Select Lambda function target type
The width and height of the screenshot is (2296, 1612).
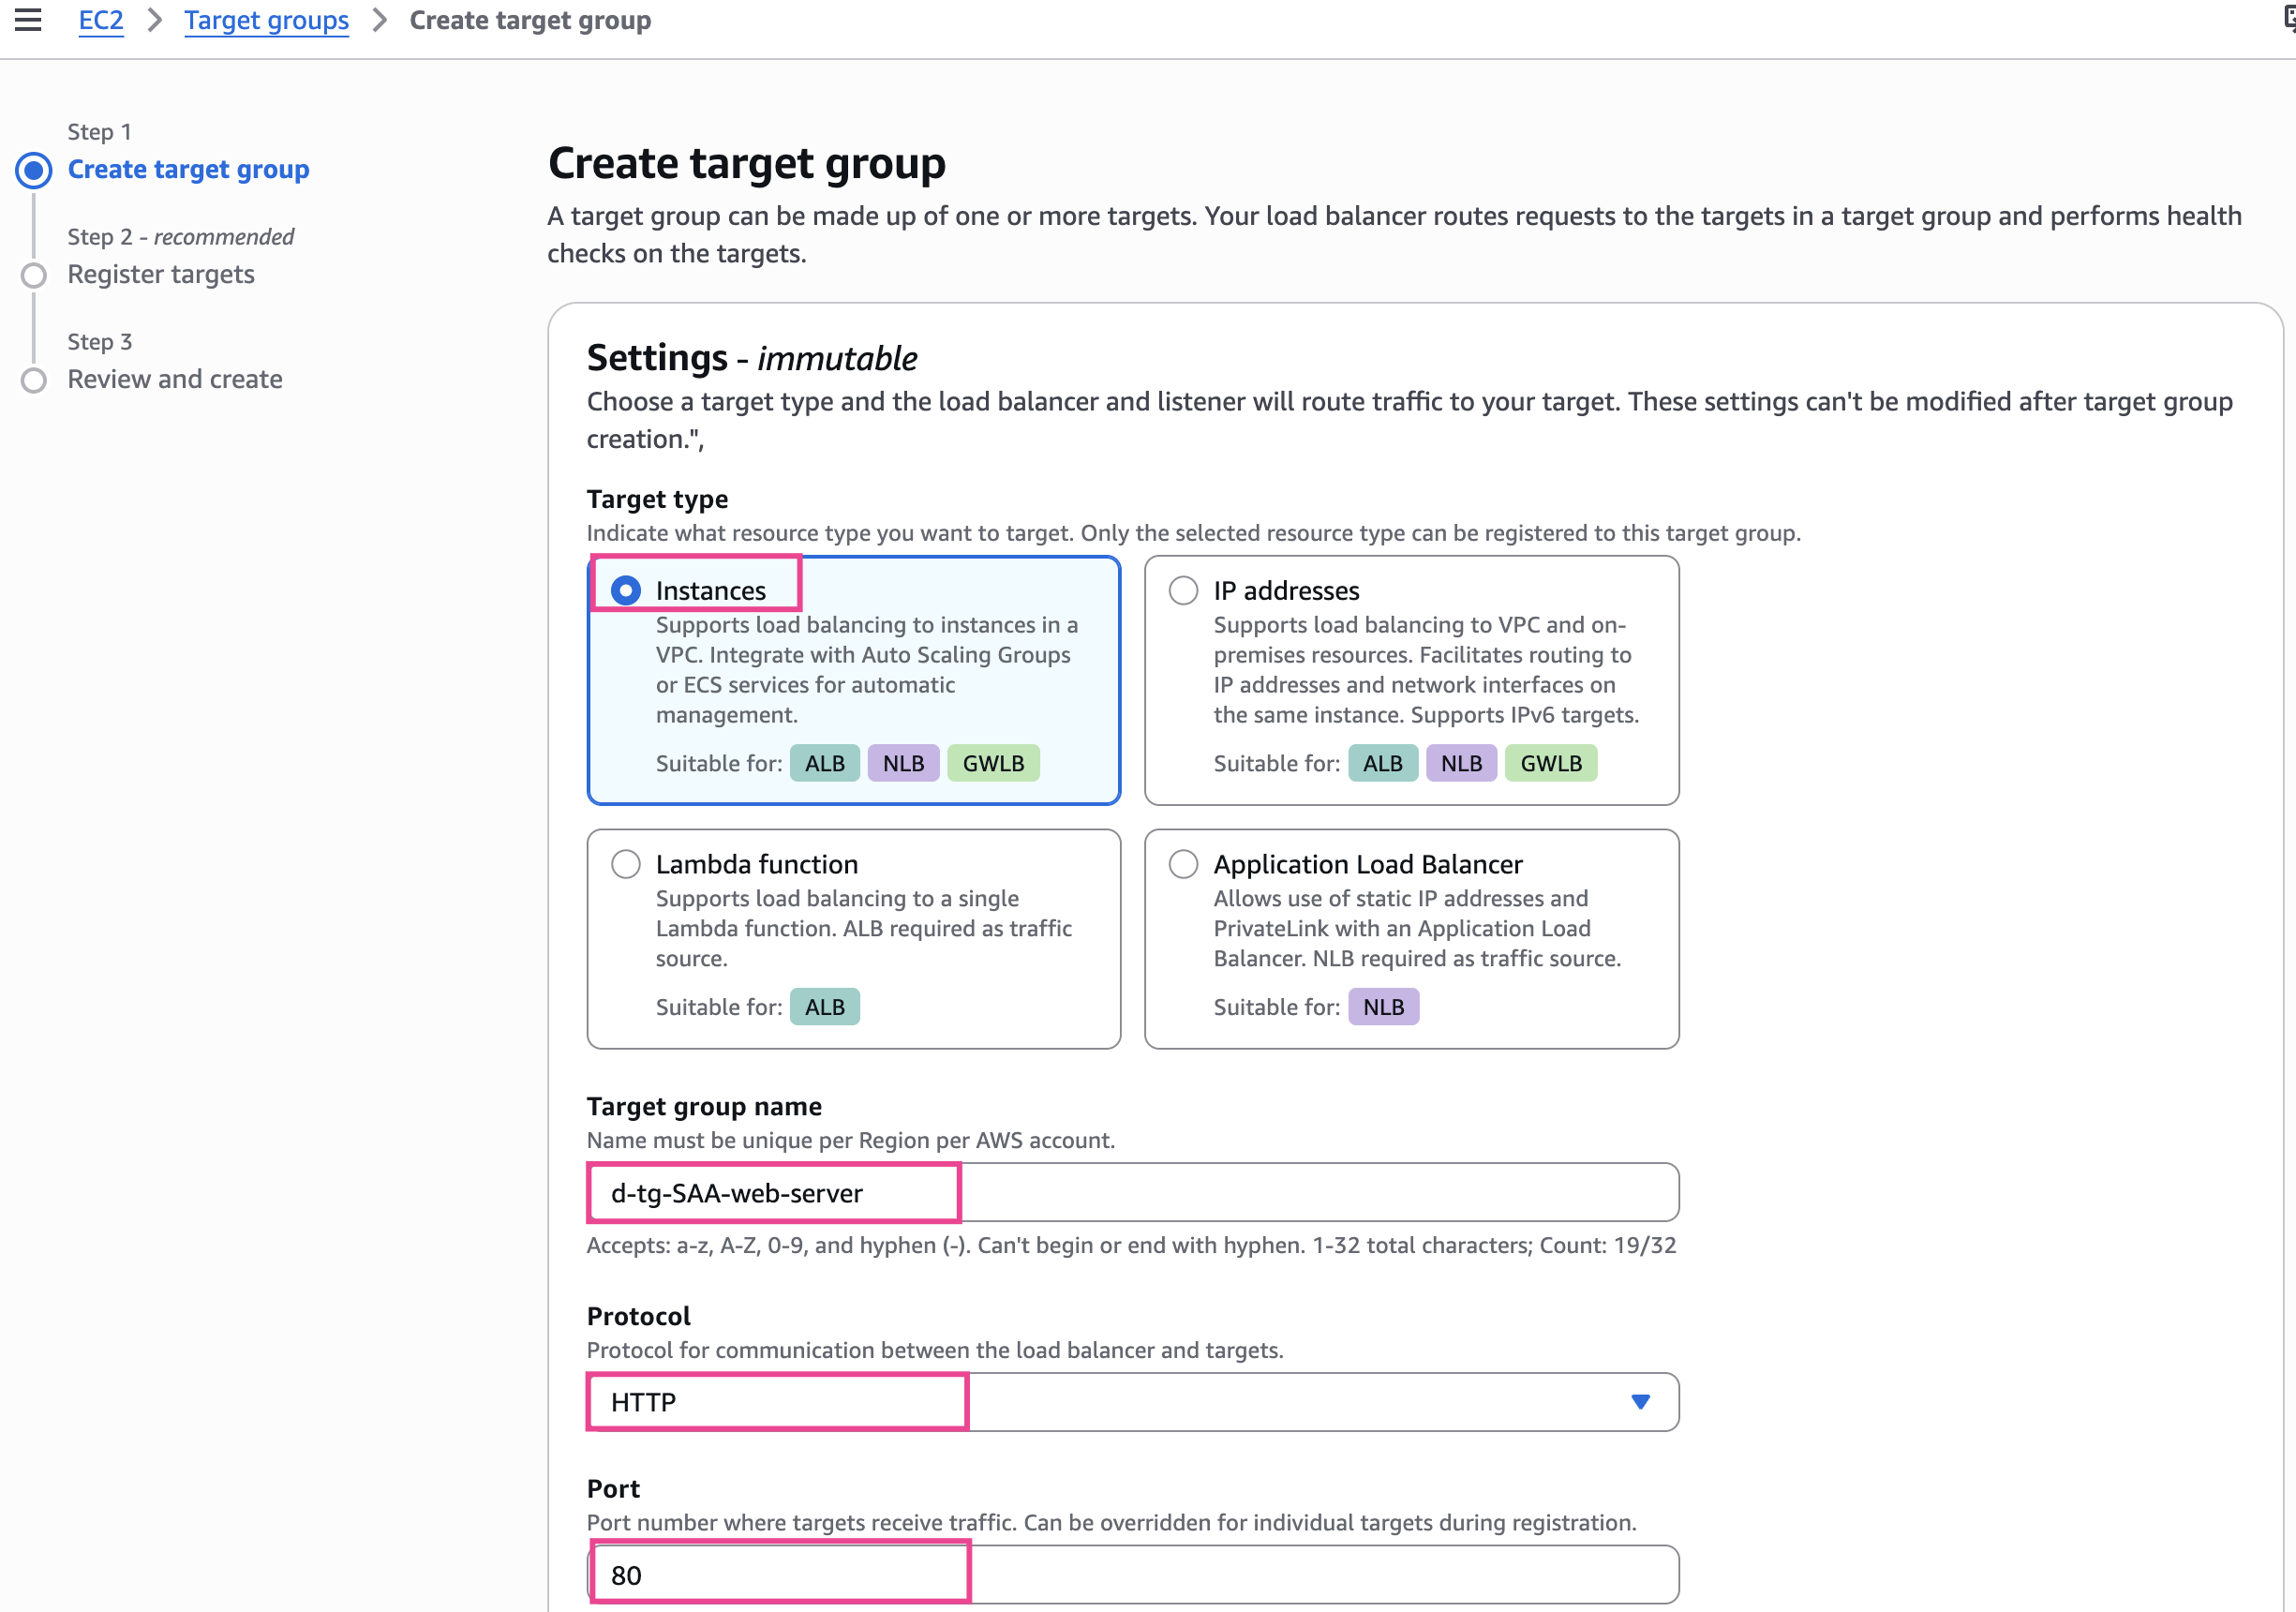(x=626, y=864)
